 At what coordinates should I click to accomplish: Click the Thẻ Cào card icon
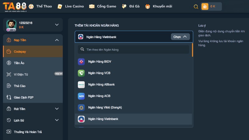9,86
